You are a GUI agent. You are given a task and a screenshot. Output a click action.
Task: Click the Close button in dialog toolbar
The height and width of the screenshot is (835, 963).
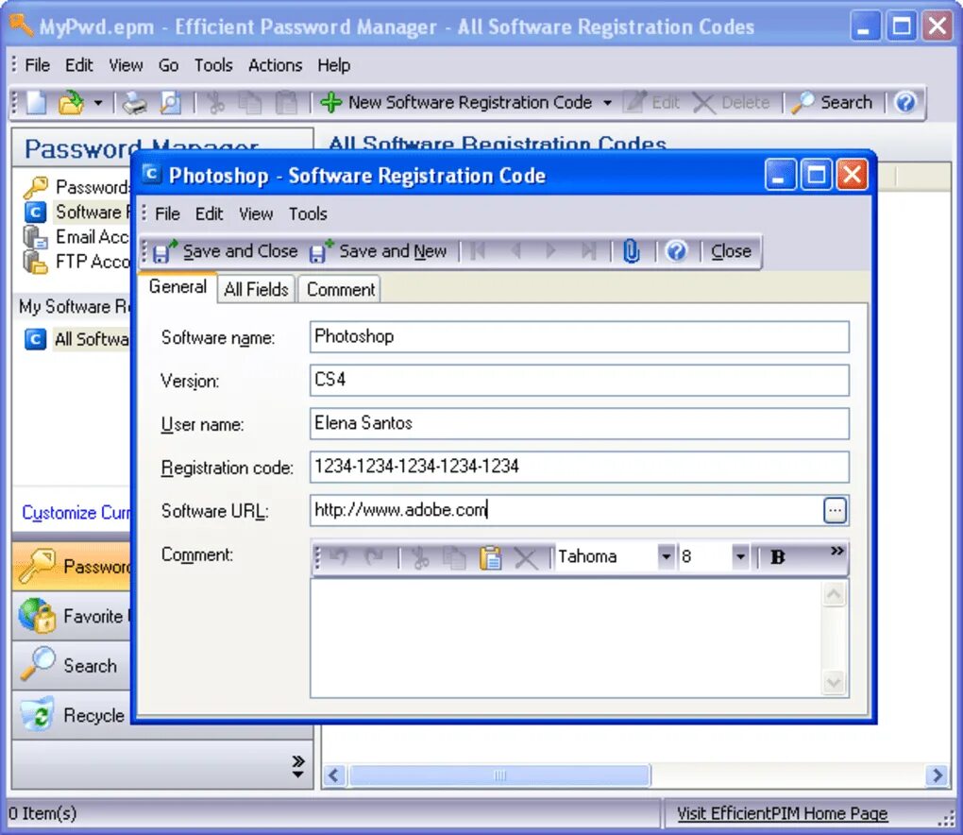731,251
